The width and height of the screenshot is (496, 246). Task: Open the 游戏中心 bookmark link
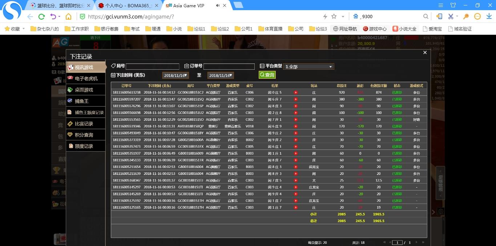374,29
